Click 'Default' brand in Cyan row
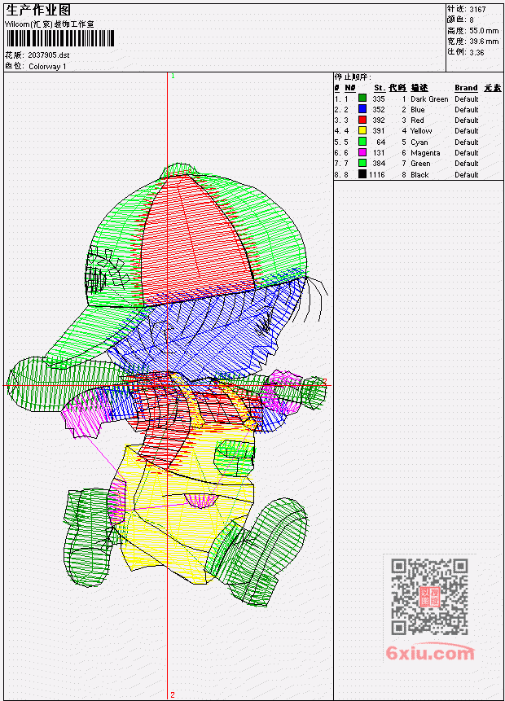Image resolution: width=505 pixels, height=701 pixels. point(467,142)
